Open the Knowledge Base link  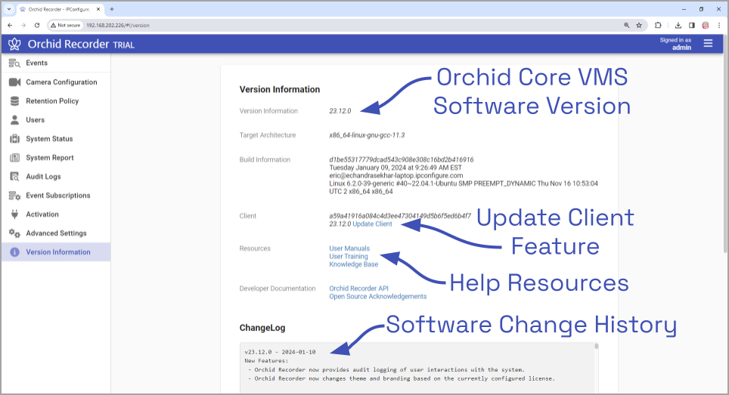click(x=353, y=264)
